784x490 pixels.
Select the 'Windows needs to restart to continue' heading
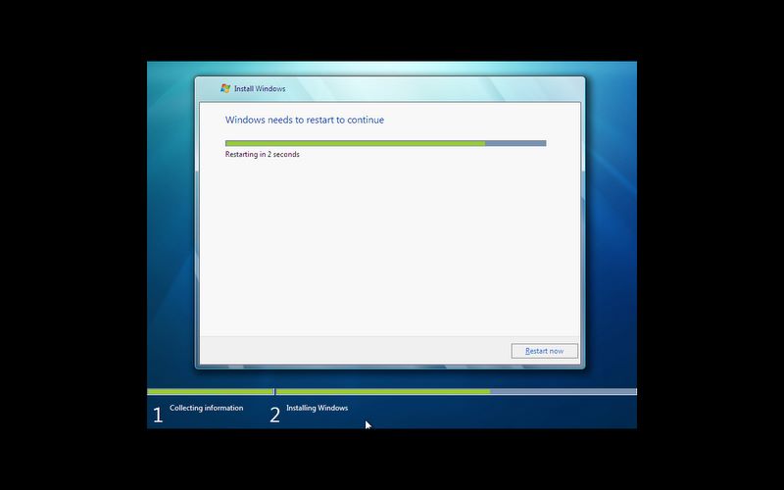pos(305,120)
